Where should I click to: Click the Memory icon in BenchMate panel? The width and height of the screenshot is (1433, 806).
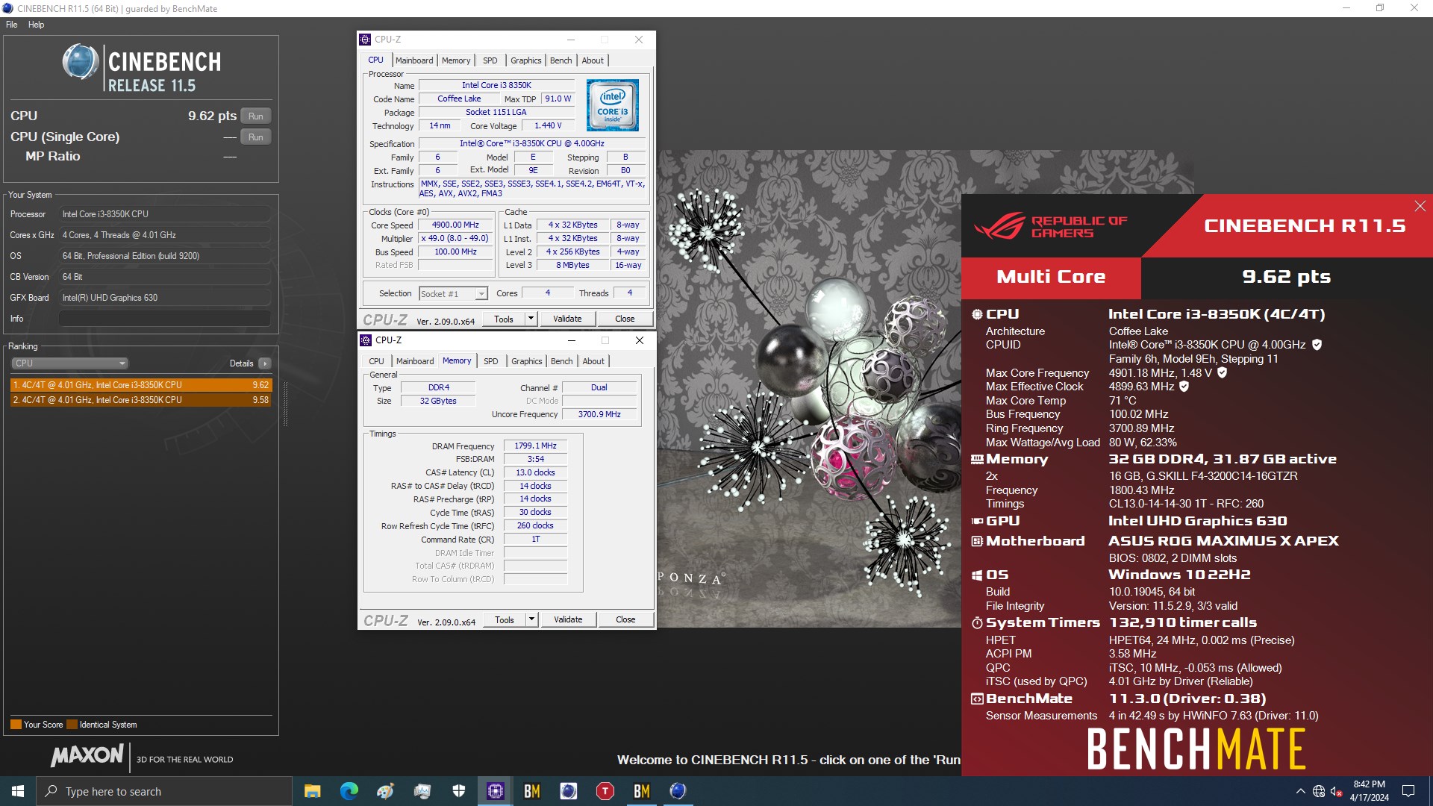pos(977,460)
